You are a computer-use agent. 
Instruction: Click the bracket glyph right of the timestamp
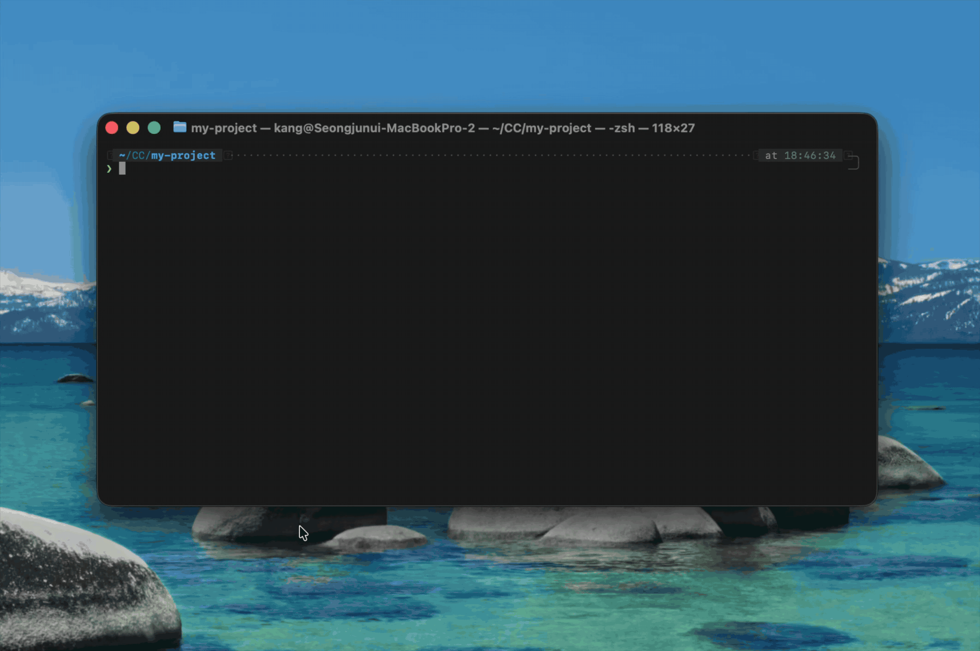pos(849,155)
